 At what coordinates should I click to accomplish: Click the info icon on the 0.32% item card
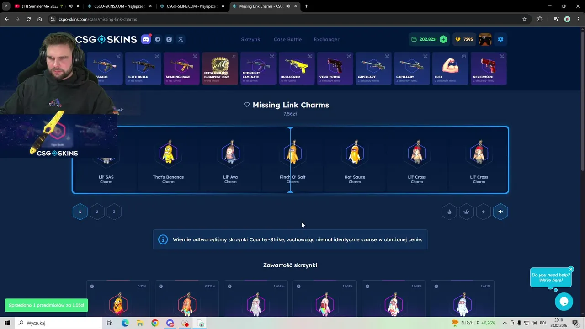point(92,287)
